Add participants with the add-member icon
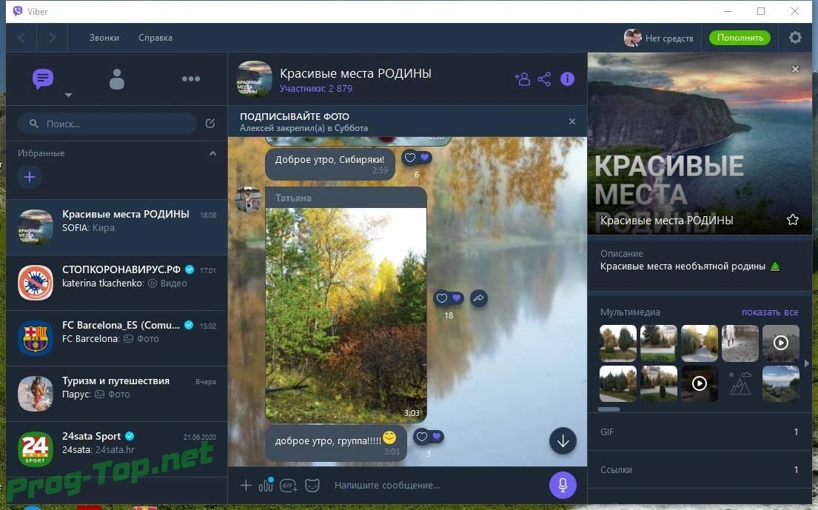The width and height of the screenshot is (818, 510). 522,78
